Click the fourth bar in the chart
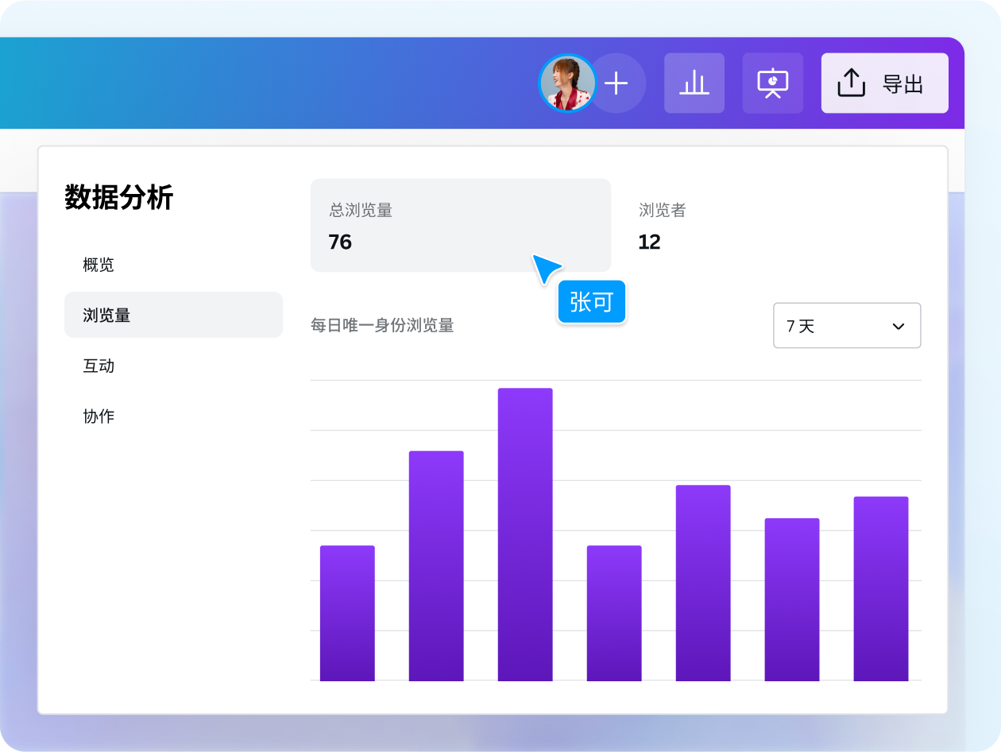 [614, 613]
